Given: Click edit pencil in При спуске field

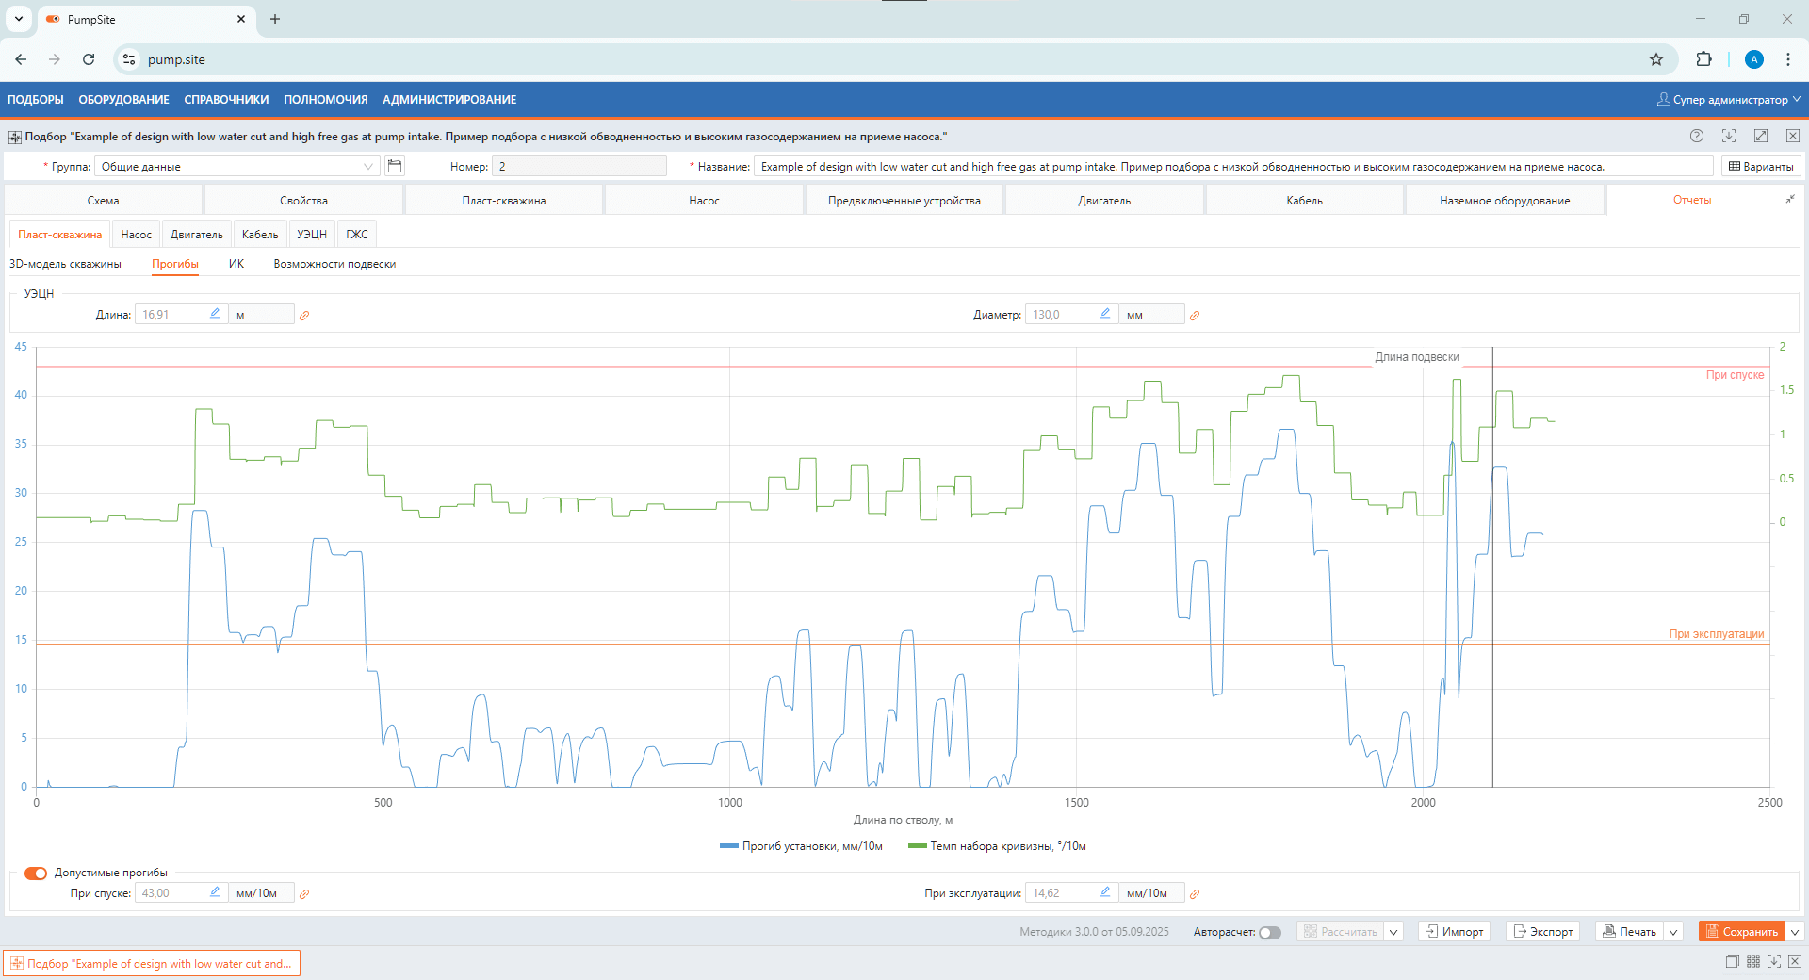Looking at the screenshot, I should pyautogui.click(x=215, y=892).
